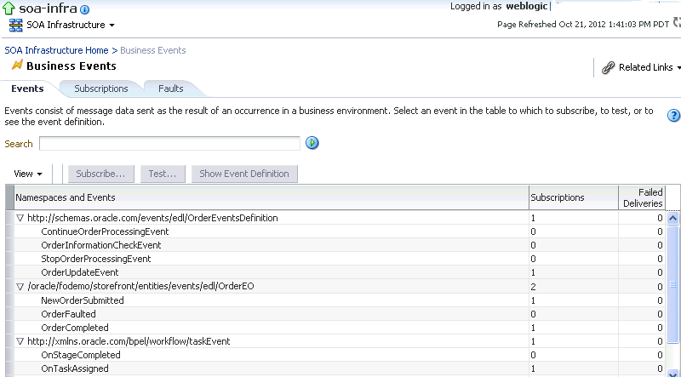
Task: Sort by Namespaces and Events column header
Action: [272, 197]
